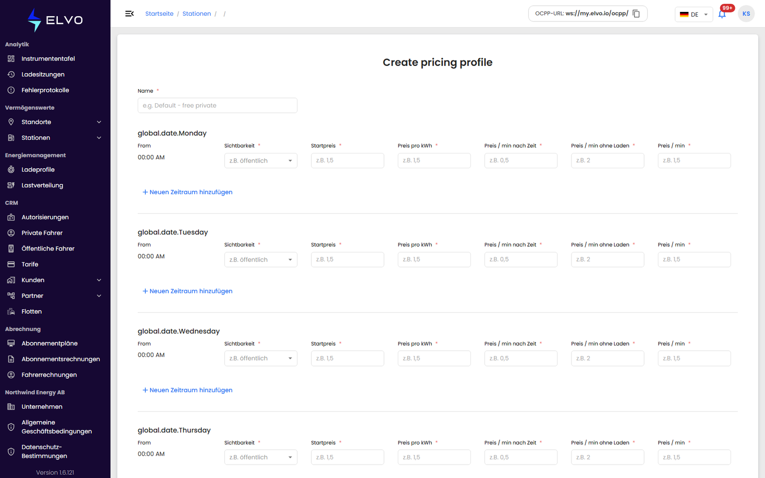Click the Lastverteilung icon in sidebar
Screen dimensions: 765x478
11,185
